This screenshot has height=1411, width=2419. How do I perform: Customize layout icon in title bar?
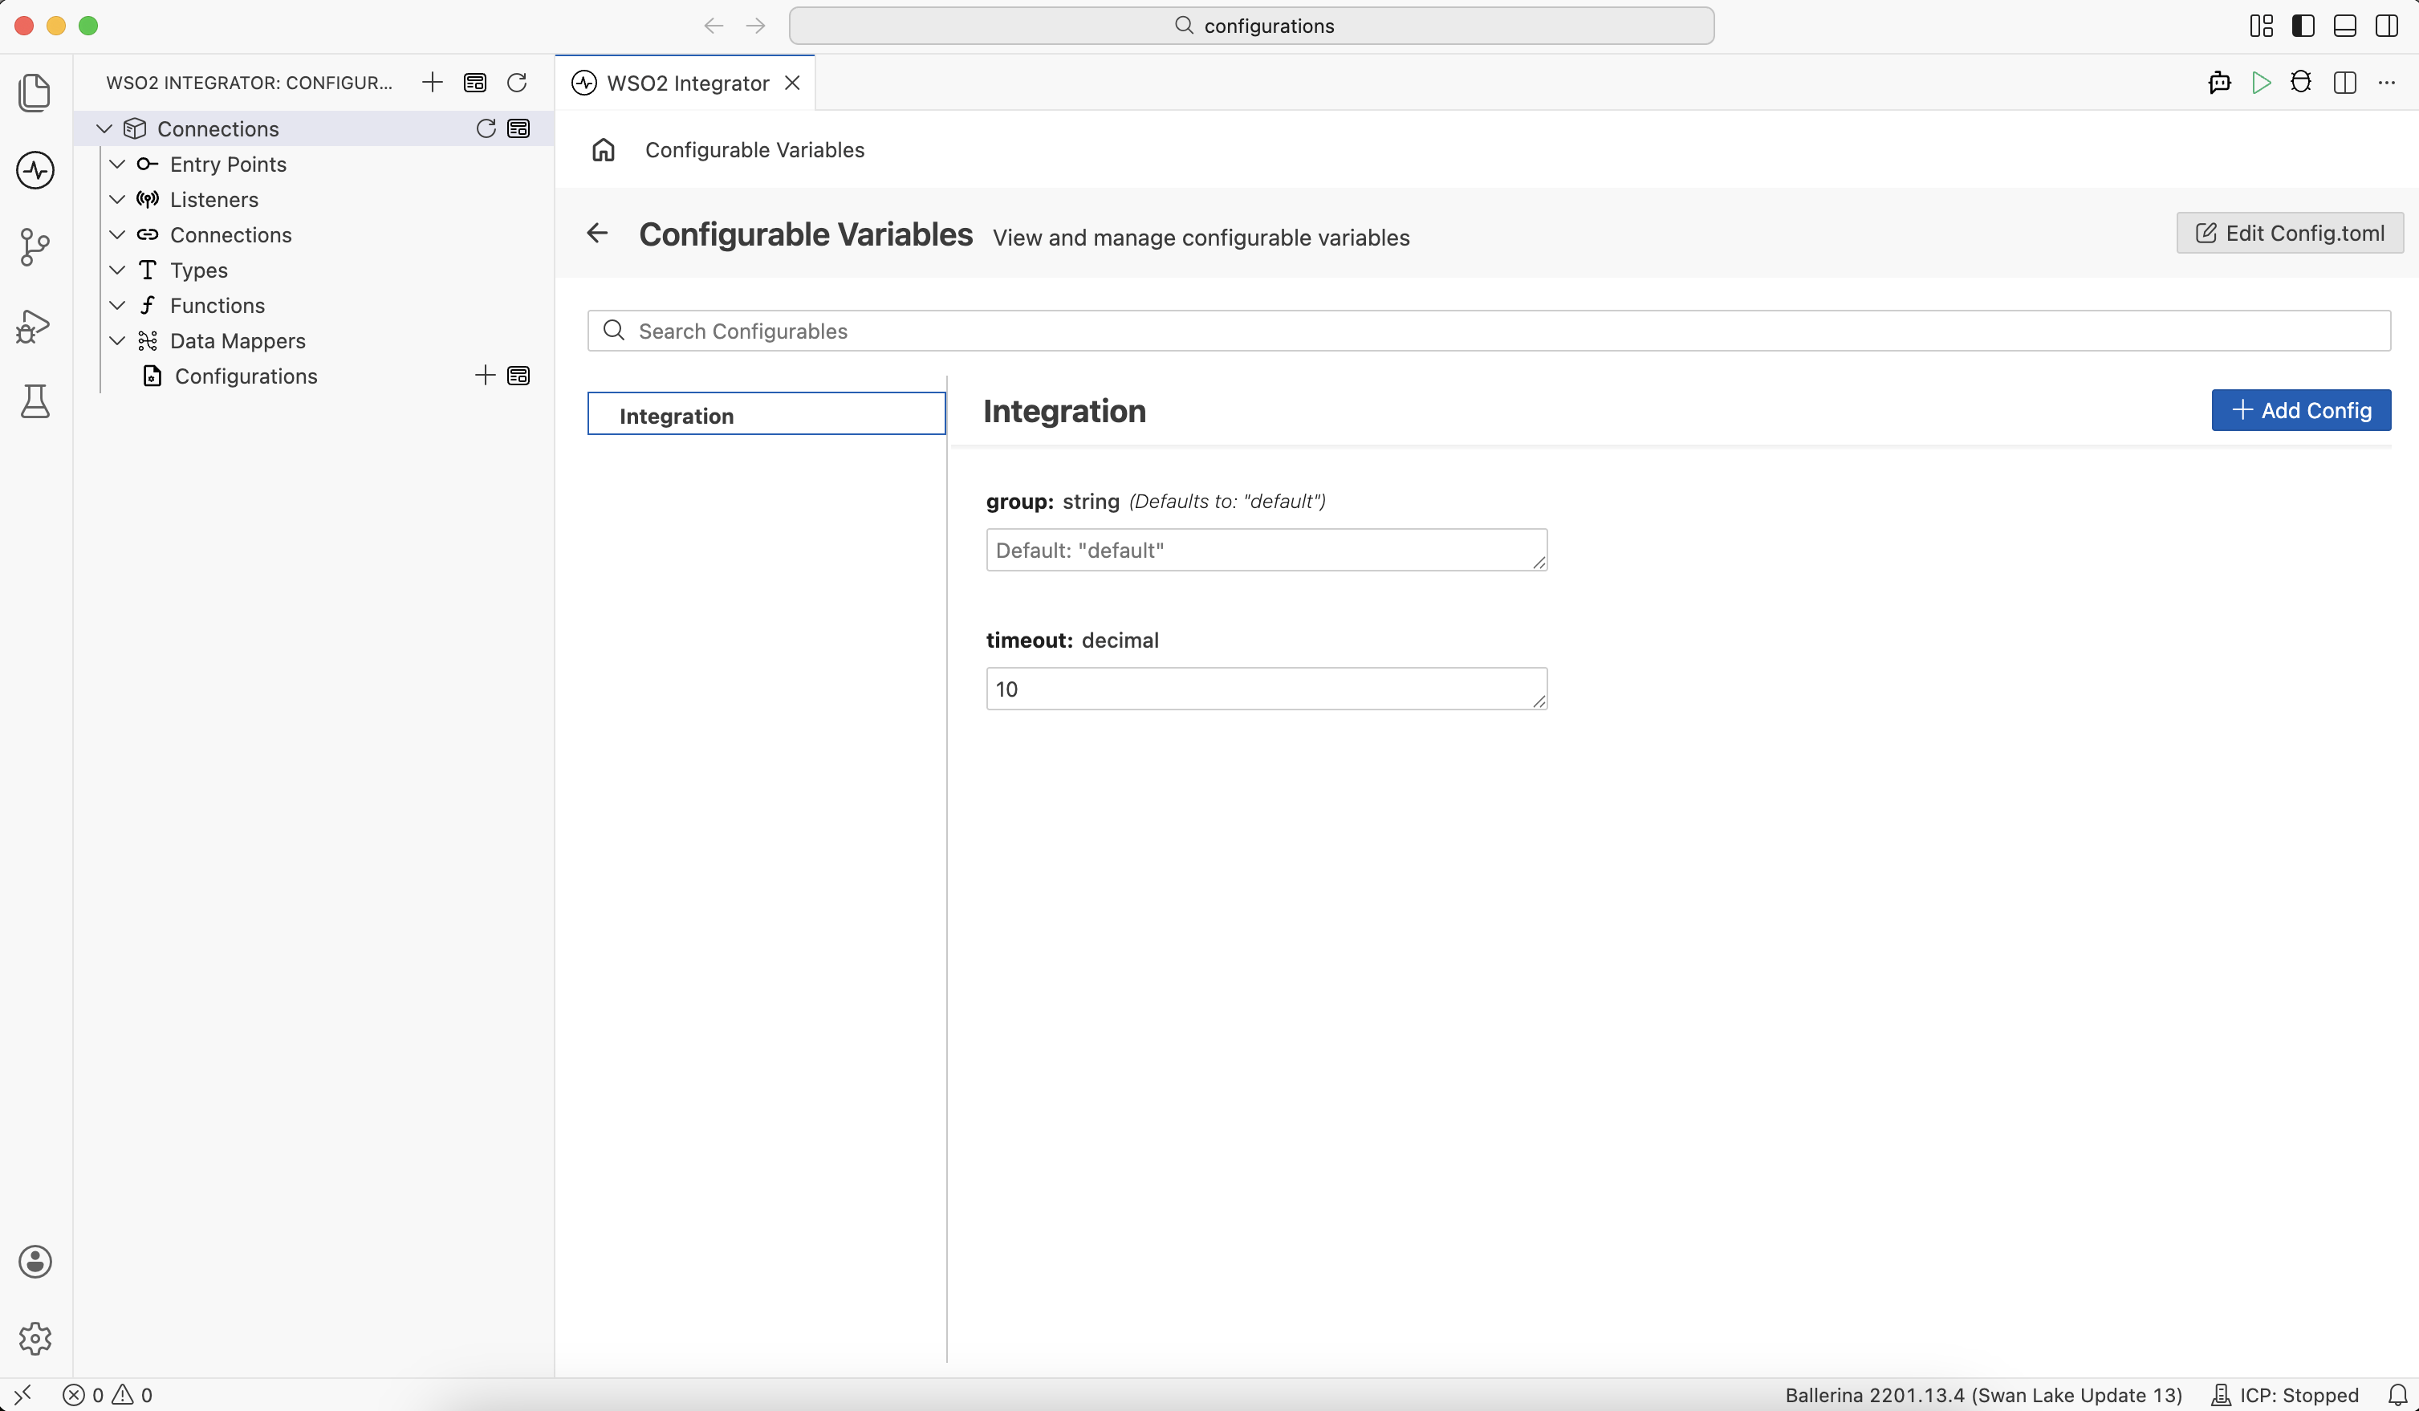coord(2262,26)
